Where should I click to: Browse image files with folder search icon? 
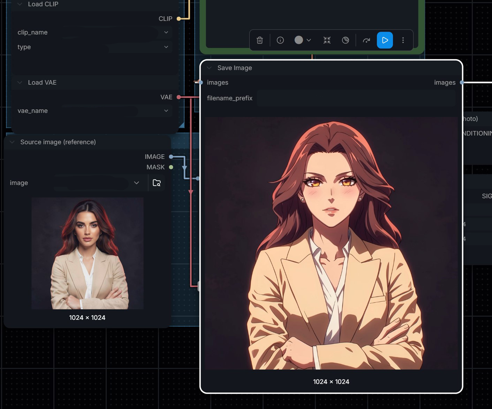(x=157, y=183)
